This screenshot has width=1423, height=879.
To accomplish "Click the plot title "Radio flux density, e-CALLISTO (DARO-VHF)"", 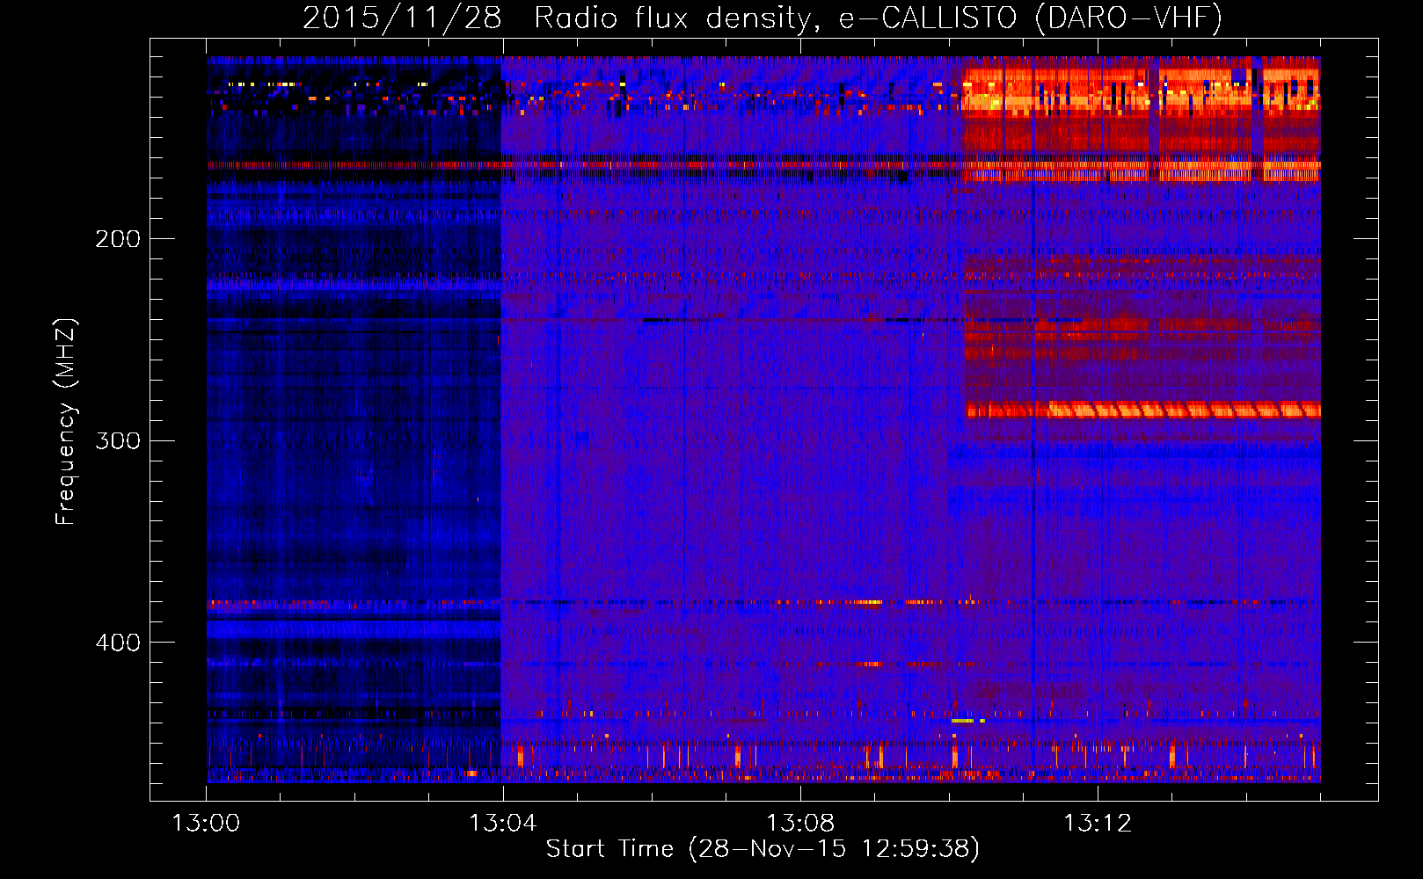I will tap(878, 18).
